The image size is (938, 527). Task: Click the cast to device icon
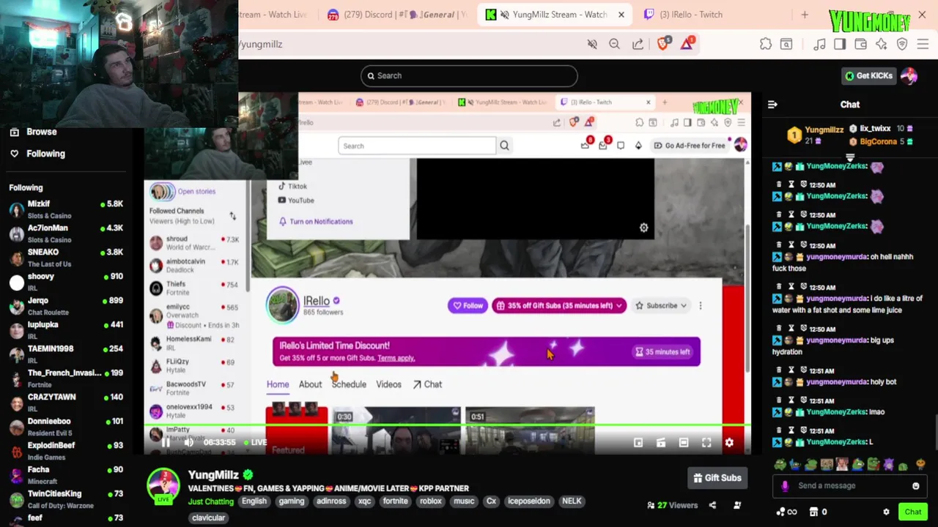[661, 443]
